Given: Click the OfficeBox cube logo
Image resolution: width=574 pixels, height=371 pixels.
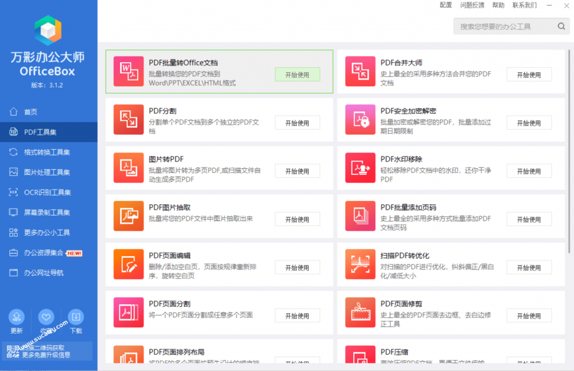Looking at the screenshot, I should pyautogui.click(x=48, y=30).
